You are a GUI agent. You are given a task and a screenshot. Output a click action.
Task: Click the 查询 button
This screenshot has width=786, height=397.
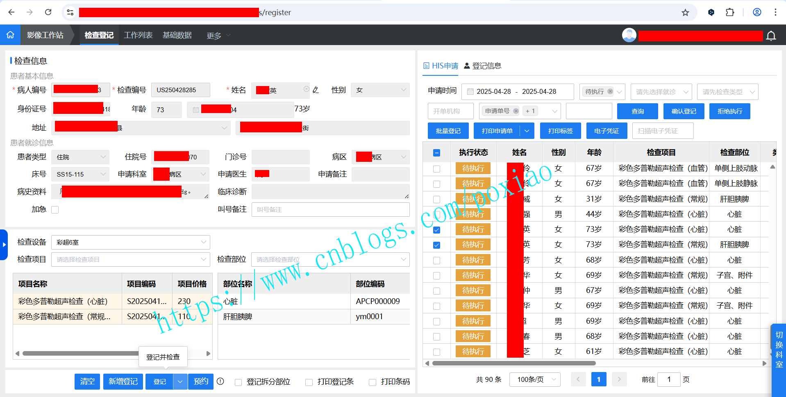[x=638, y=111]
